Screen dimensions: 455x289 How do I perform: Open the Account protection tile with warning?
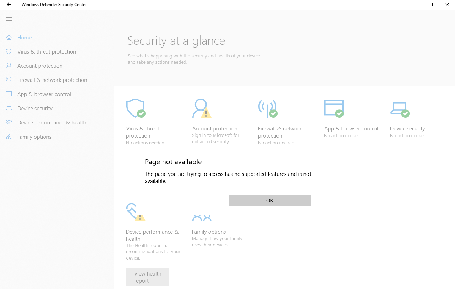tap(202, 109)
